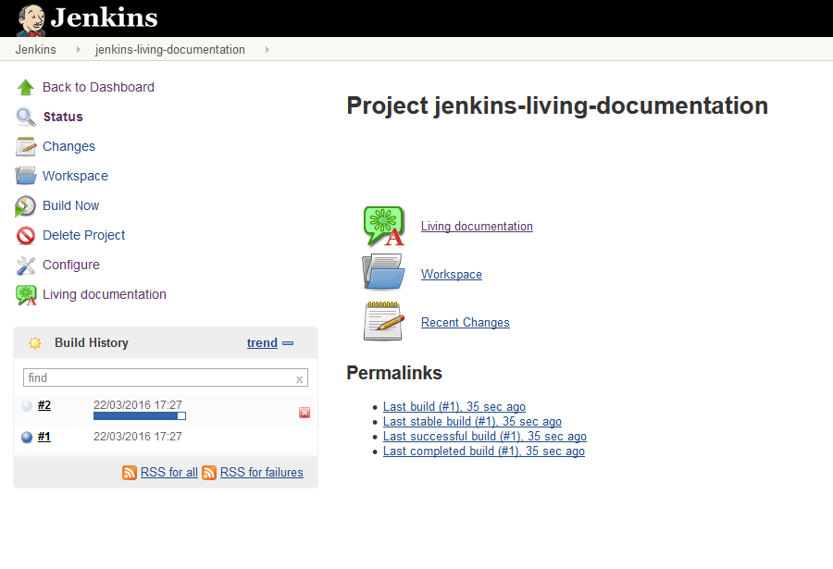Viewport: 833px width, 569px height.
Task: Click the Project jenkins-living-documentation heading
Action: (x=557, y=105)
